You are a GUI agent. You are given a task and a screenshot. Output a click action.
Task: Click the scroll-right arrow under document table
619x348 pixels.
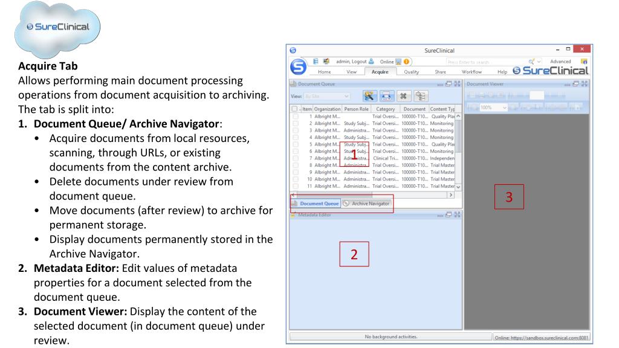click(x=451, y=195)
